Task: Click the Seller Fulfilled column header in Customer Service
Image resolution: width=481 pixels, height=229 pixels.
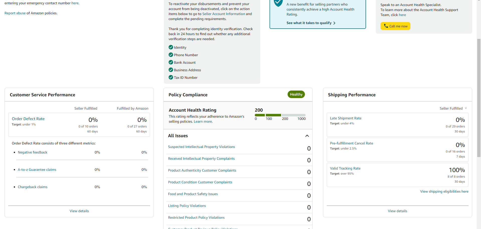Action: coord(86,108)
